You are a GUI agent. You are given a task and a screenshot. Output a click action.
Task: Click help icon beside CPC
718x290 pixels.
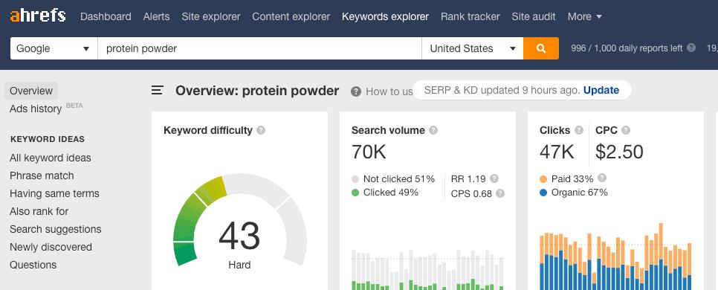[626, 130]
